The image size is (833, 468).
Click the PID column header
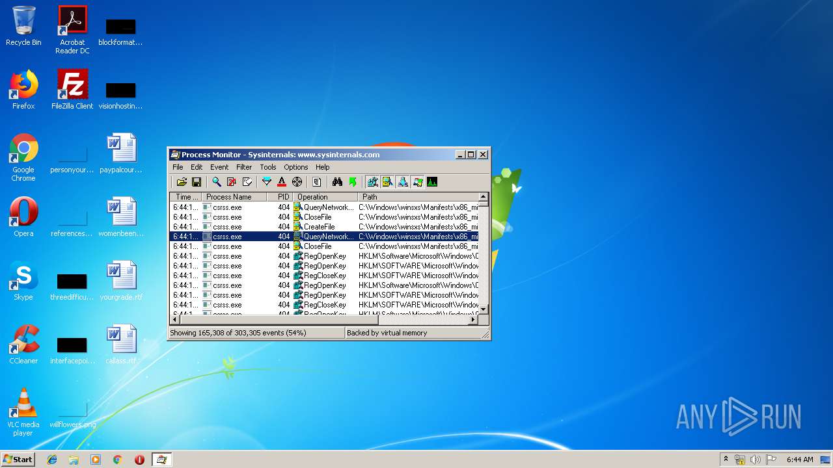280,197
